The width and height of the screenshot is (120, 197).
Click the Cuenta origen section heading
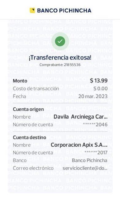click(29, 109)
